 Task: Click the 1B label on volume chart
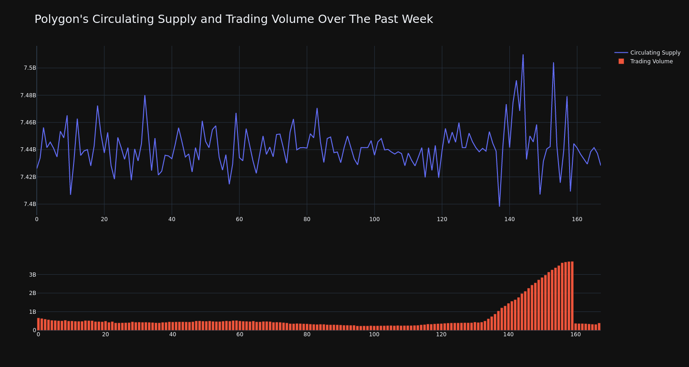tap(32, 312)
